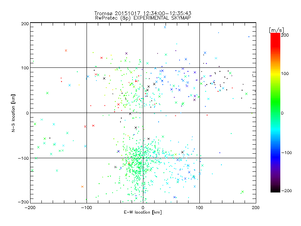Click the E-W location [km] axis label
The image size is (301, 226).
point(143,212)
